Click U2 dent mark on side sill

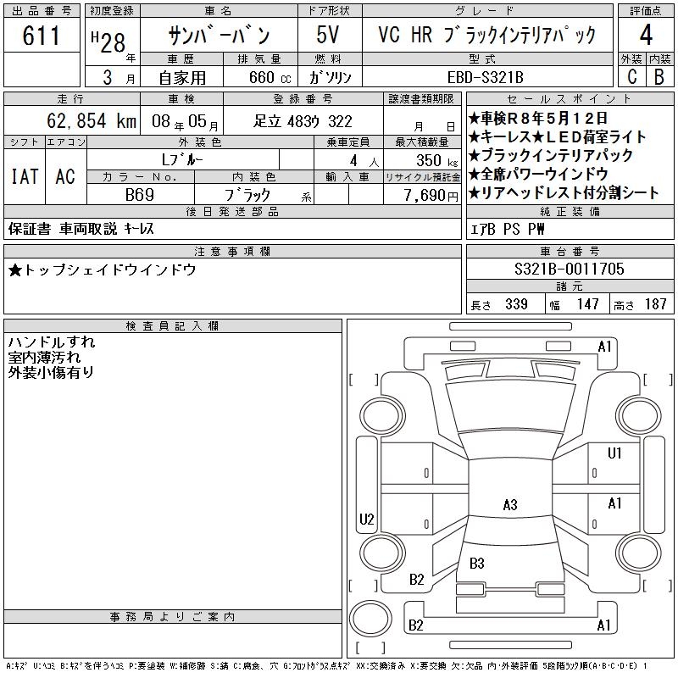367,519
